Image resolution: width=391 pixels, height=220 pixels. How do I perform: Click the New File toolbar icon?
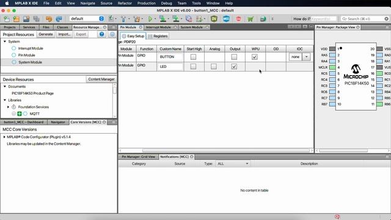7,19
